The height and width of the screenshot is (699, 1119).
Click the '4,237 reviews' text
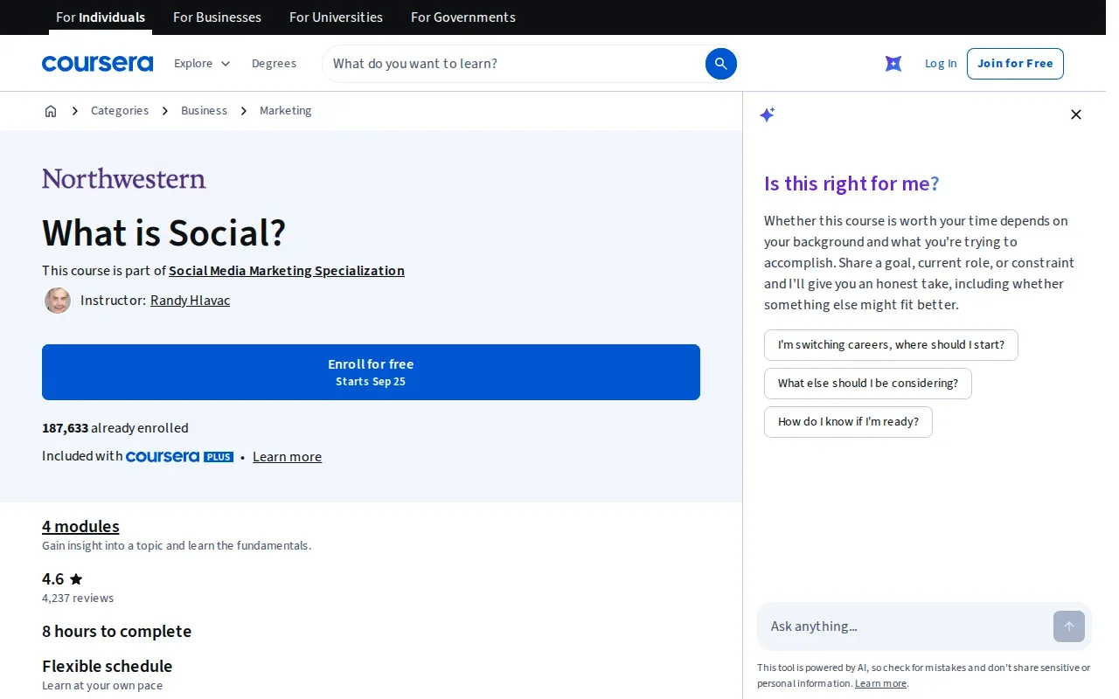(78, 599)
